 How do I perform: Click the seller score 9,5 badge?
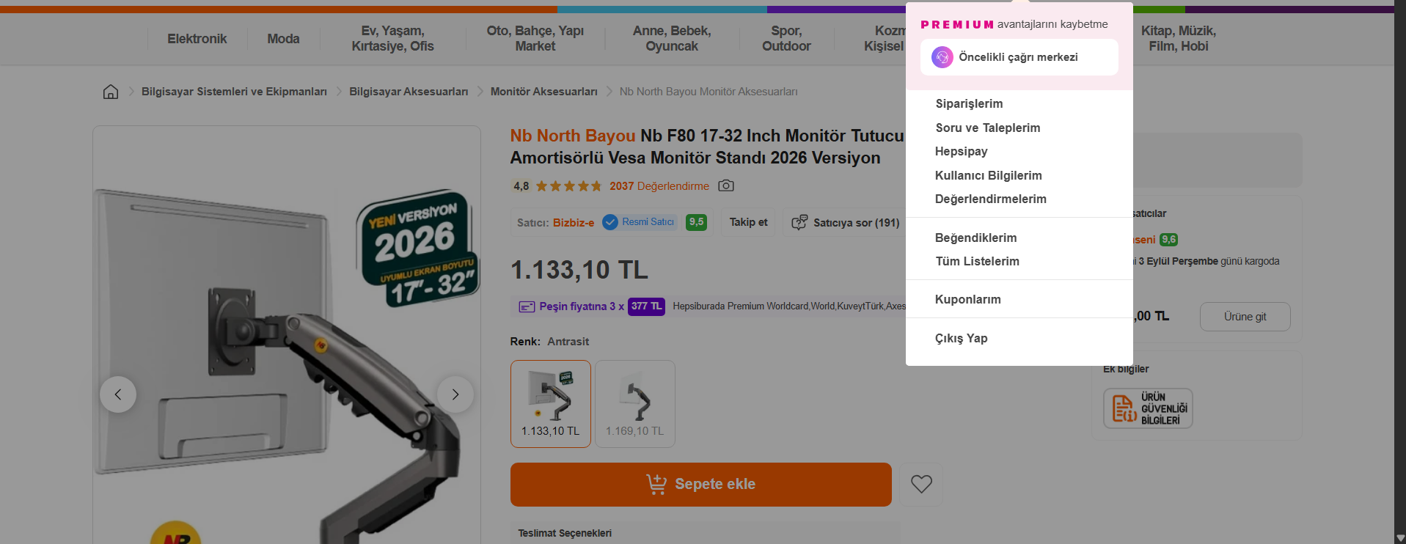(696, 222)
